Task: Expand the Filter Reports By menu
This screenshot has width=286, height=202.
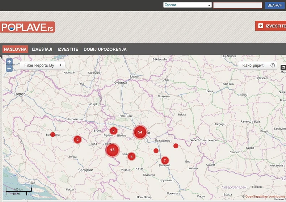Action: (x=42, y=65)
